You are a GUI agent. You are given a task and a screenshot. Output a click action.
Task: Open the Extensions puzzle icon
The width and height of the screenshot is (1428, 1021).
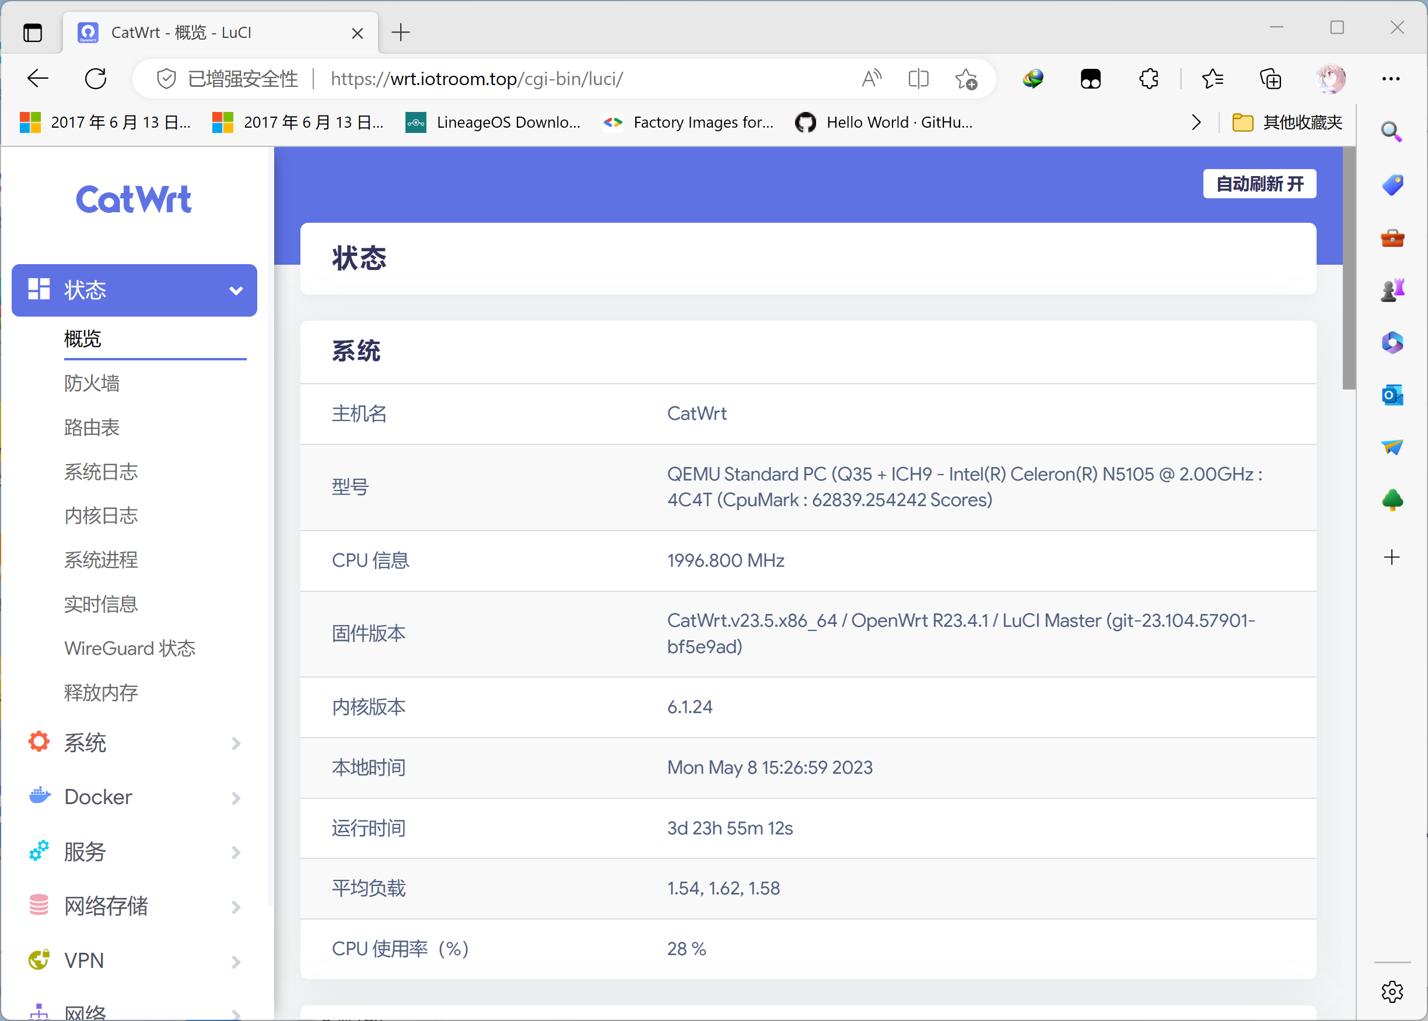click(1149, 79)
